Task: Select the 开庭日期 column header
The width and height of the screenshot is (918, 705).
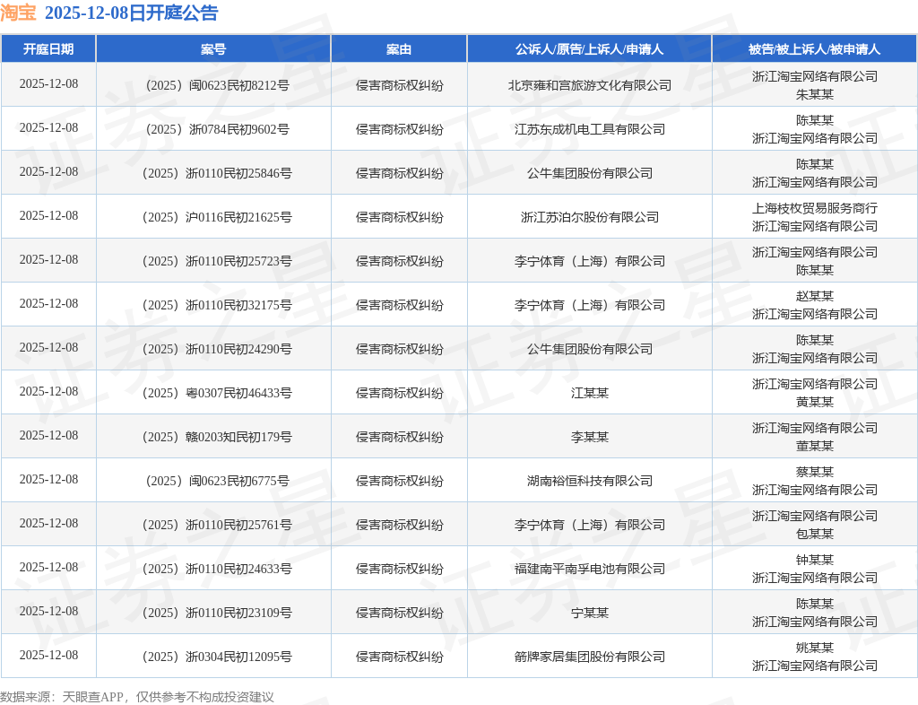Action: click(x=48, y=49)
